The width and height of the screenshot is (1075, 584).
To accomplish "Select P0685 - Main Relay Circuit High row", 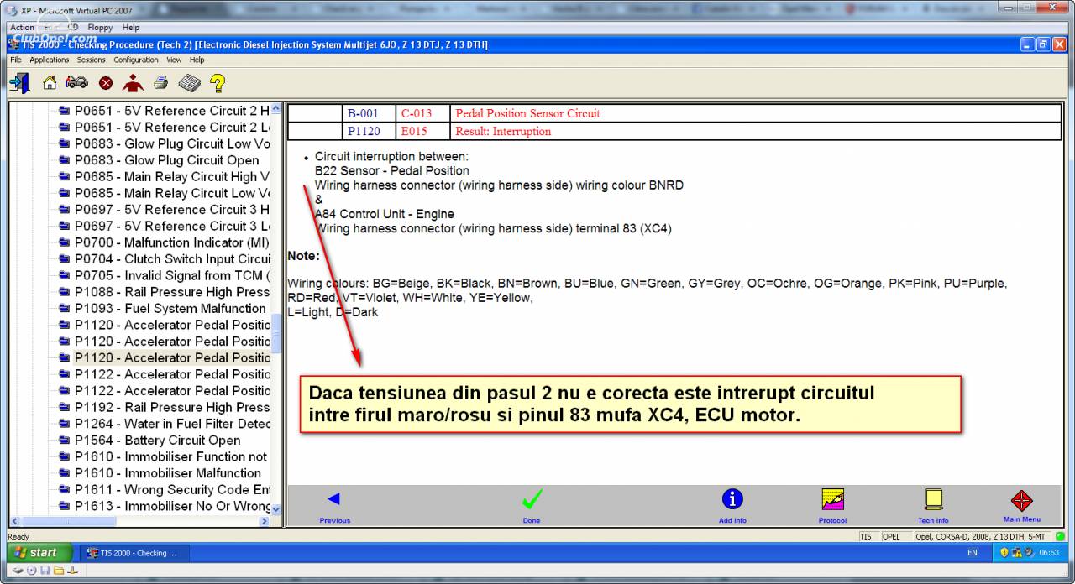I will [171, 177].
